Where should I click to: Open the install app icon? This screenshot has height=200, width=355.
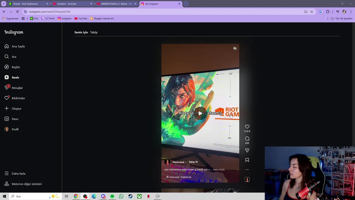point(306,12)
